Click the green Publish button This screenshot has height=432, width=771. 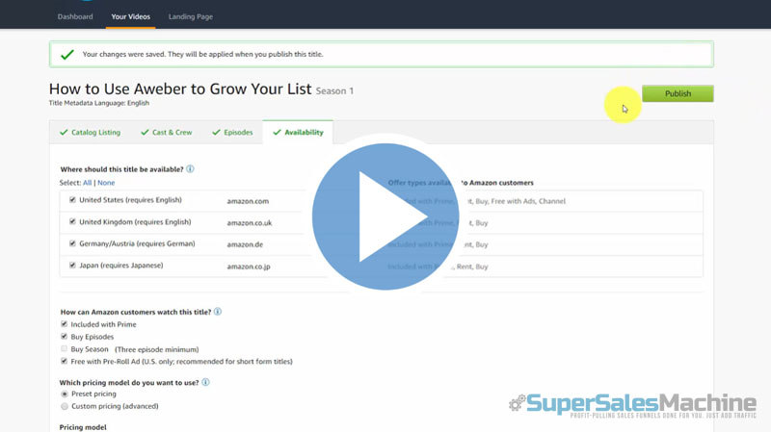678,93
